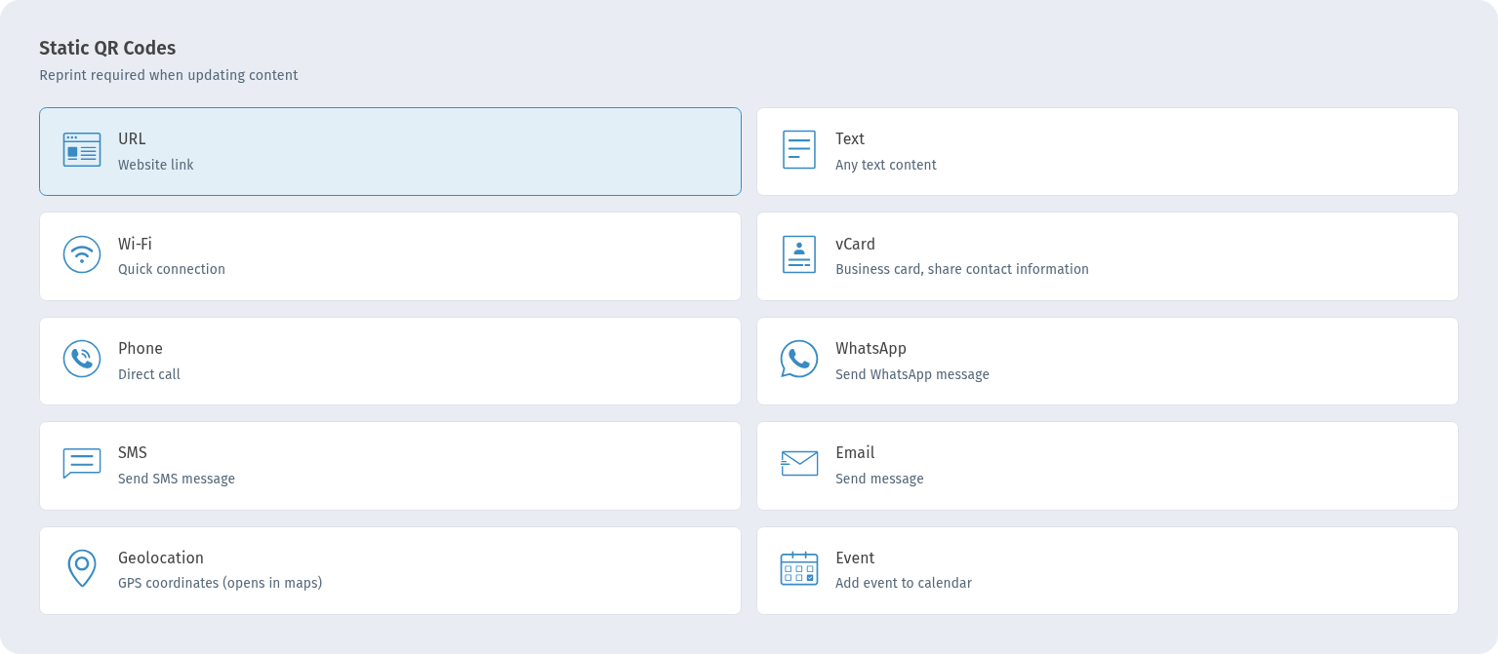Open the 'SMS' QR code title

[x=133, y=452]
